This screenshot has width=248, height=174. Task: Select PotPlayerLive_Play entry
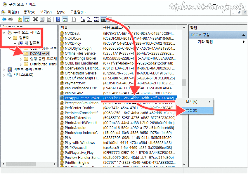point(79,152)
